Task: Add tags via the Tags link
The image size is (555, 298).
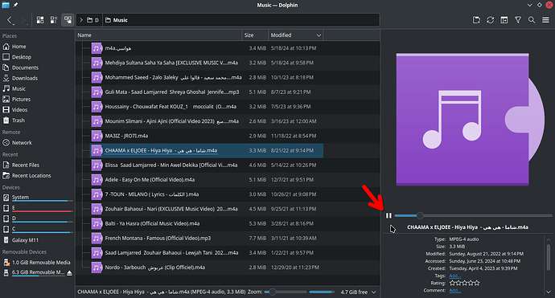Action: pos(454,276)
